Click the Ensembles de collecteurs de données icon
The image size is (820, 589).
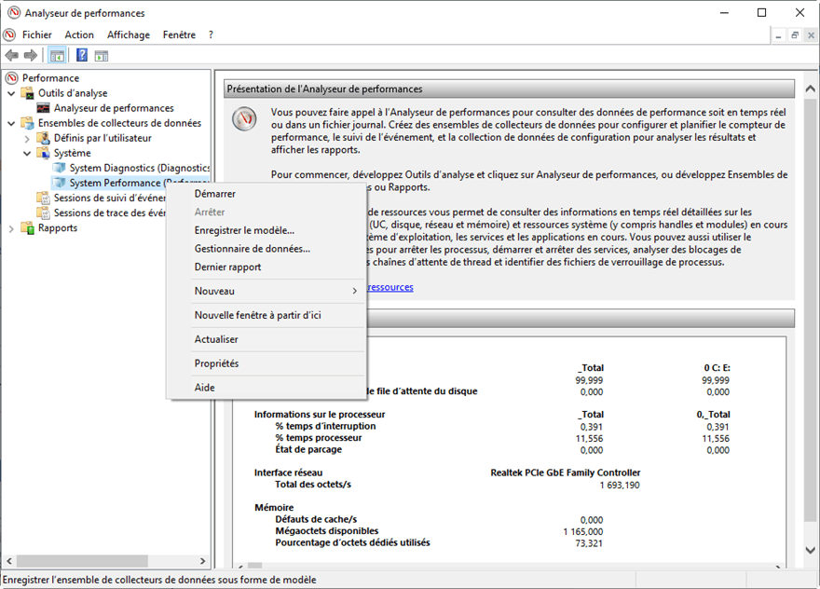(27, 123)
